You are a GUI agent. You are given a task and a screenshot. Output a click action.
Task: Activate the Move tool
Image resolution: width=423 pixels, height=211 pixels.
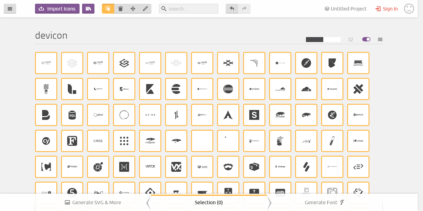pos(133,9)
